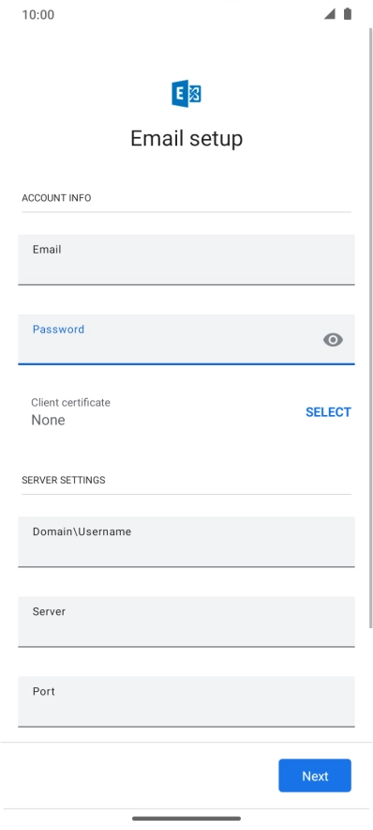Click the vertical scrollbar on the right
The height and width of the screenshot is (830, 373).
tap(370, 329)
